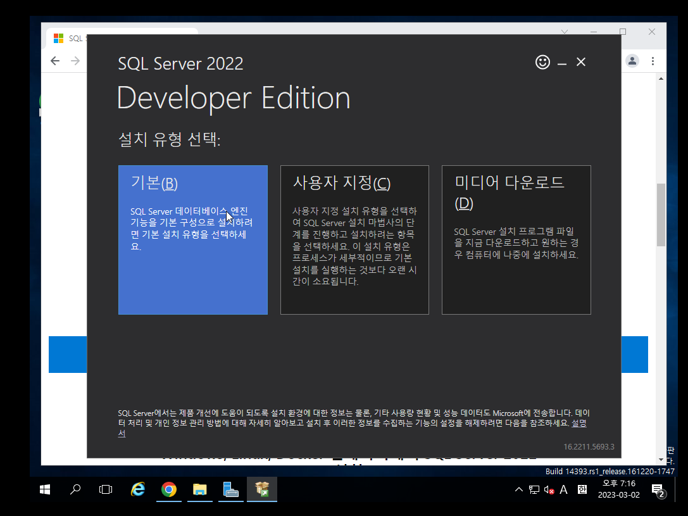Open the Chrome tab search chevron
Image resolution: width=688 pixels, height=516 pixels.
click(x=565, y=32)
